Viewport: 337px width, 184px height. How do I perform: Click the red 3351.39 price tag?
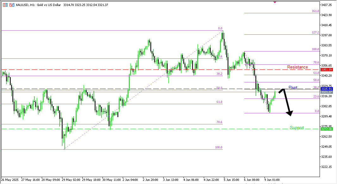326,69
